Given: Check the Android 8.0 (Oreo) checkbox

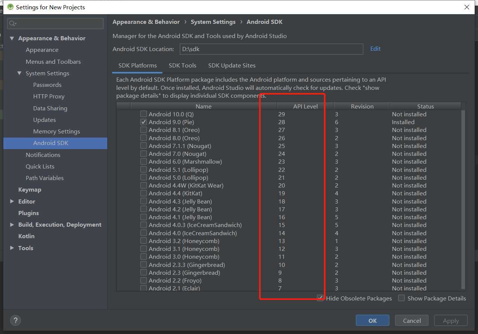Looking at the screenshot, I should pyautogui.click(x=143, y=138).
